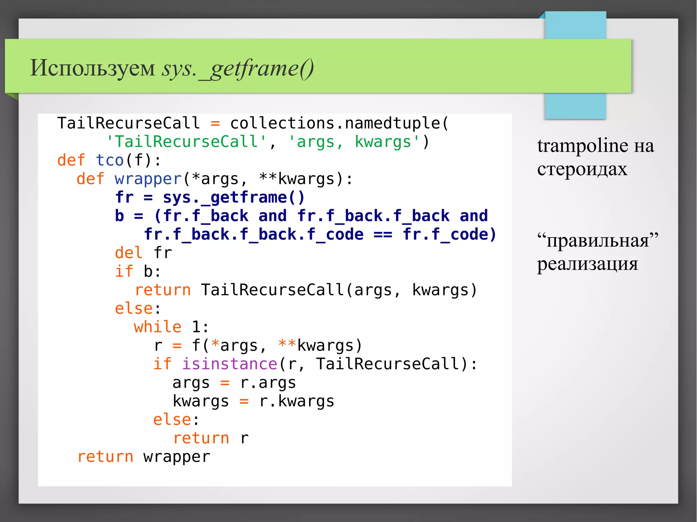Click the 'return r' line
The width and height of the screenshot is (697, 522).
211,438
